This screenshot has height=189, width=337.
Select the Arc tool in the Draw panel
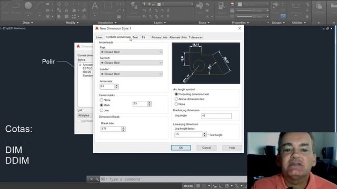(39, 6)
